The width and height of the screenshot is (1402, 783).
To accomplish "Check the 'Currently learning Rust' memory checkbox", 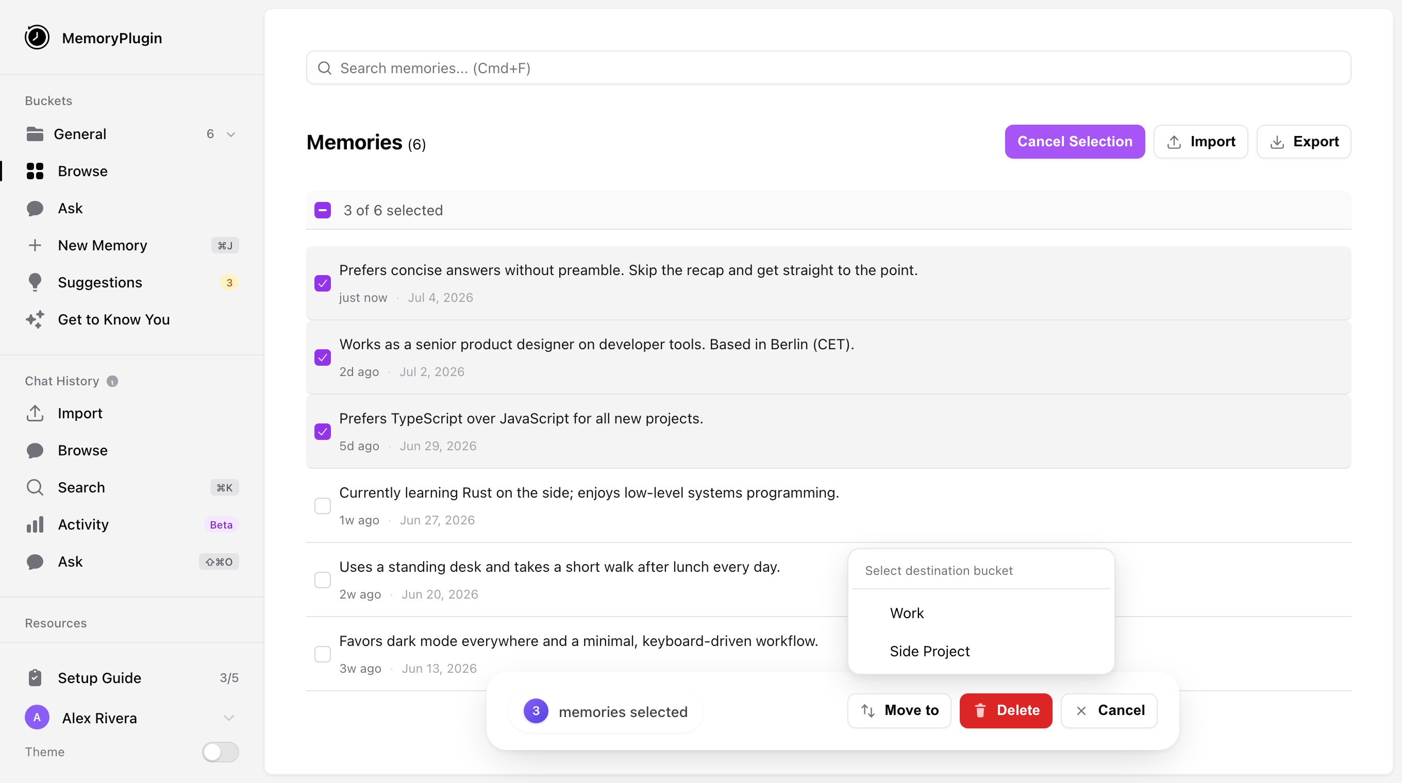I will (x=323, y=506).
